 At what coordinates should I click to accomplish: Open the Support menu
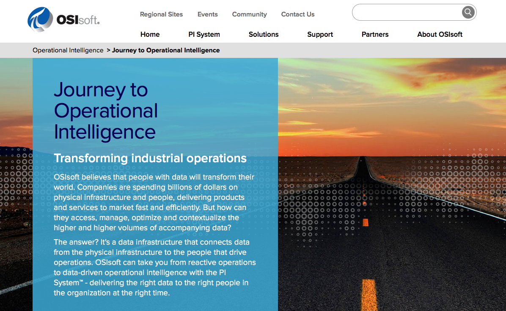pyautogui.click(x=320, y=34)
